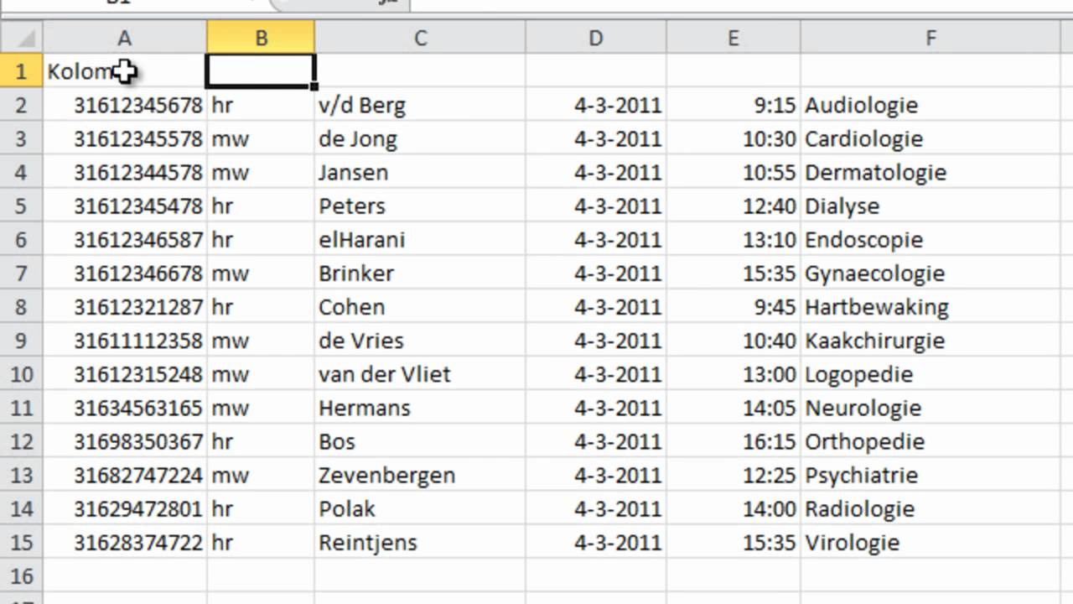
Task: Click the date cell in row 10
Action: click(618, 374)
